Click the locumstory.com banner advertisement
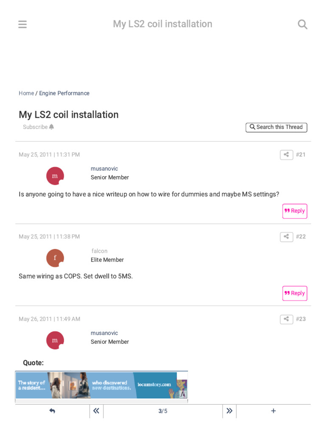The image size is (326, 434). pos(101,385)
